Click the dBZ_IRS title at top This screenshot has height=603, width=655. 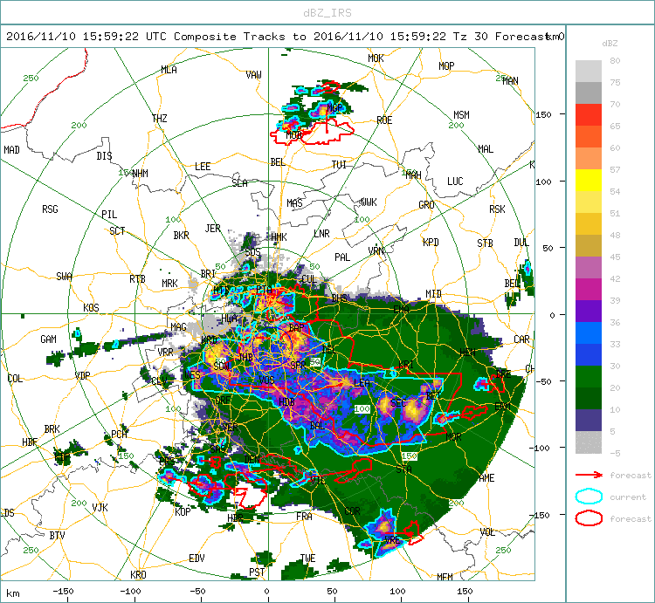327,13
